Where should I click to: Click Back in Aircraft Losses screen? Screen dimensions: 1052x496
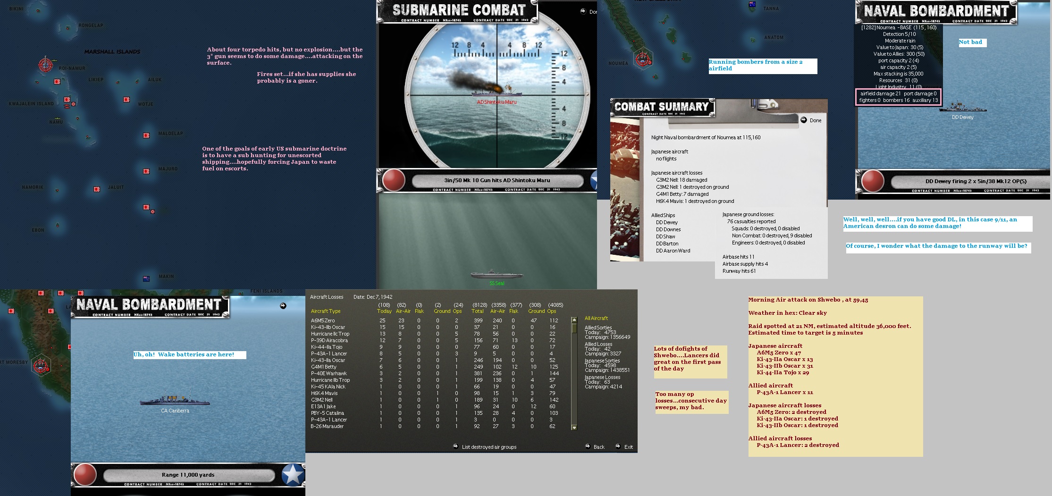[595, 447]
